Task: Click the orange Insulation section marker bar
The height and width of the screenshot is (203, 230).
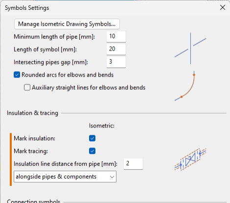Action: [11, 159]
